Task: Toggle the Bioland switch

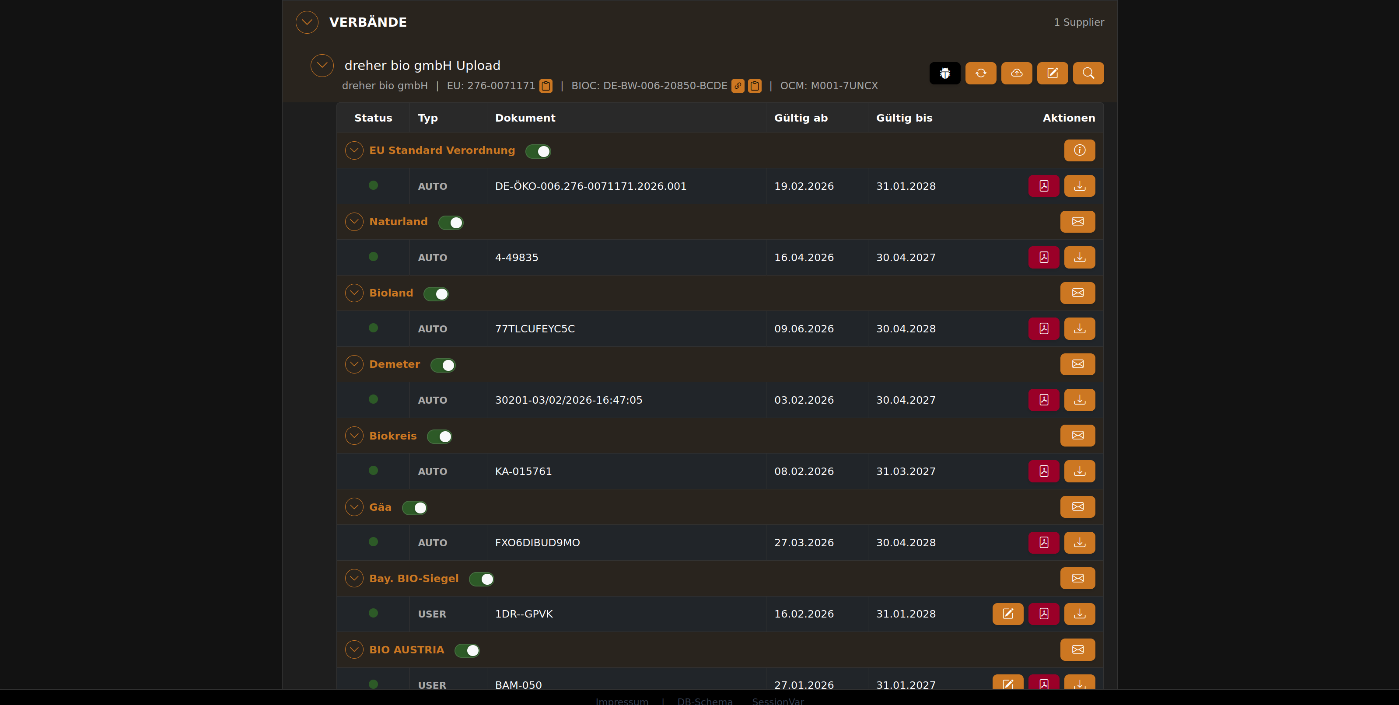Action: [436, 294]
